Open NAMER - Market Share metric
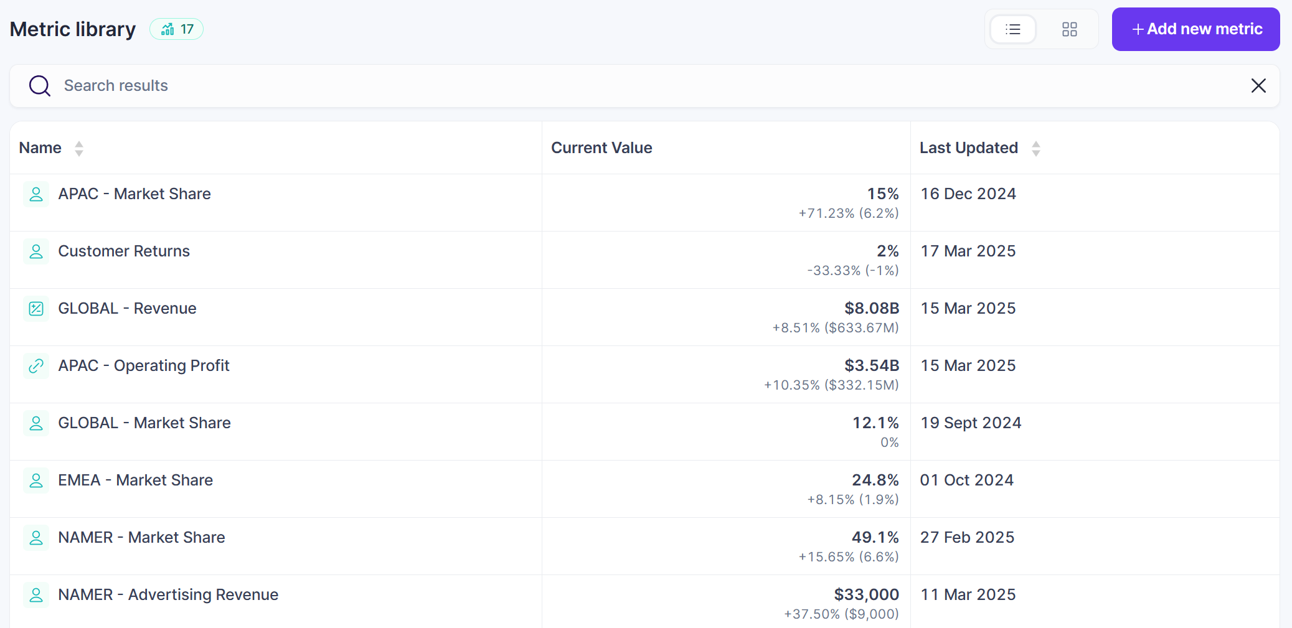The image size is (1292, 628). click(141, 538)
